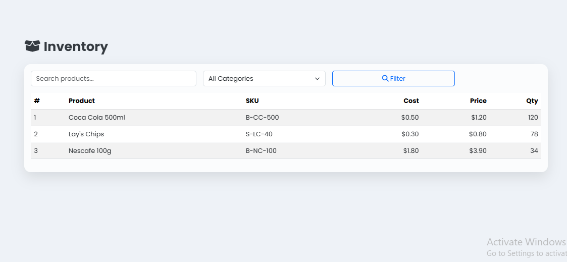Click the Product column header
The height and width of the screenshot is (262, 567).
click(82, 101)
